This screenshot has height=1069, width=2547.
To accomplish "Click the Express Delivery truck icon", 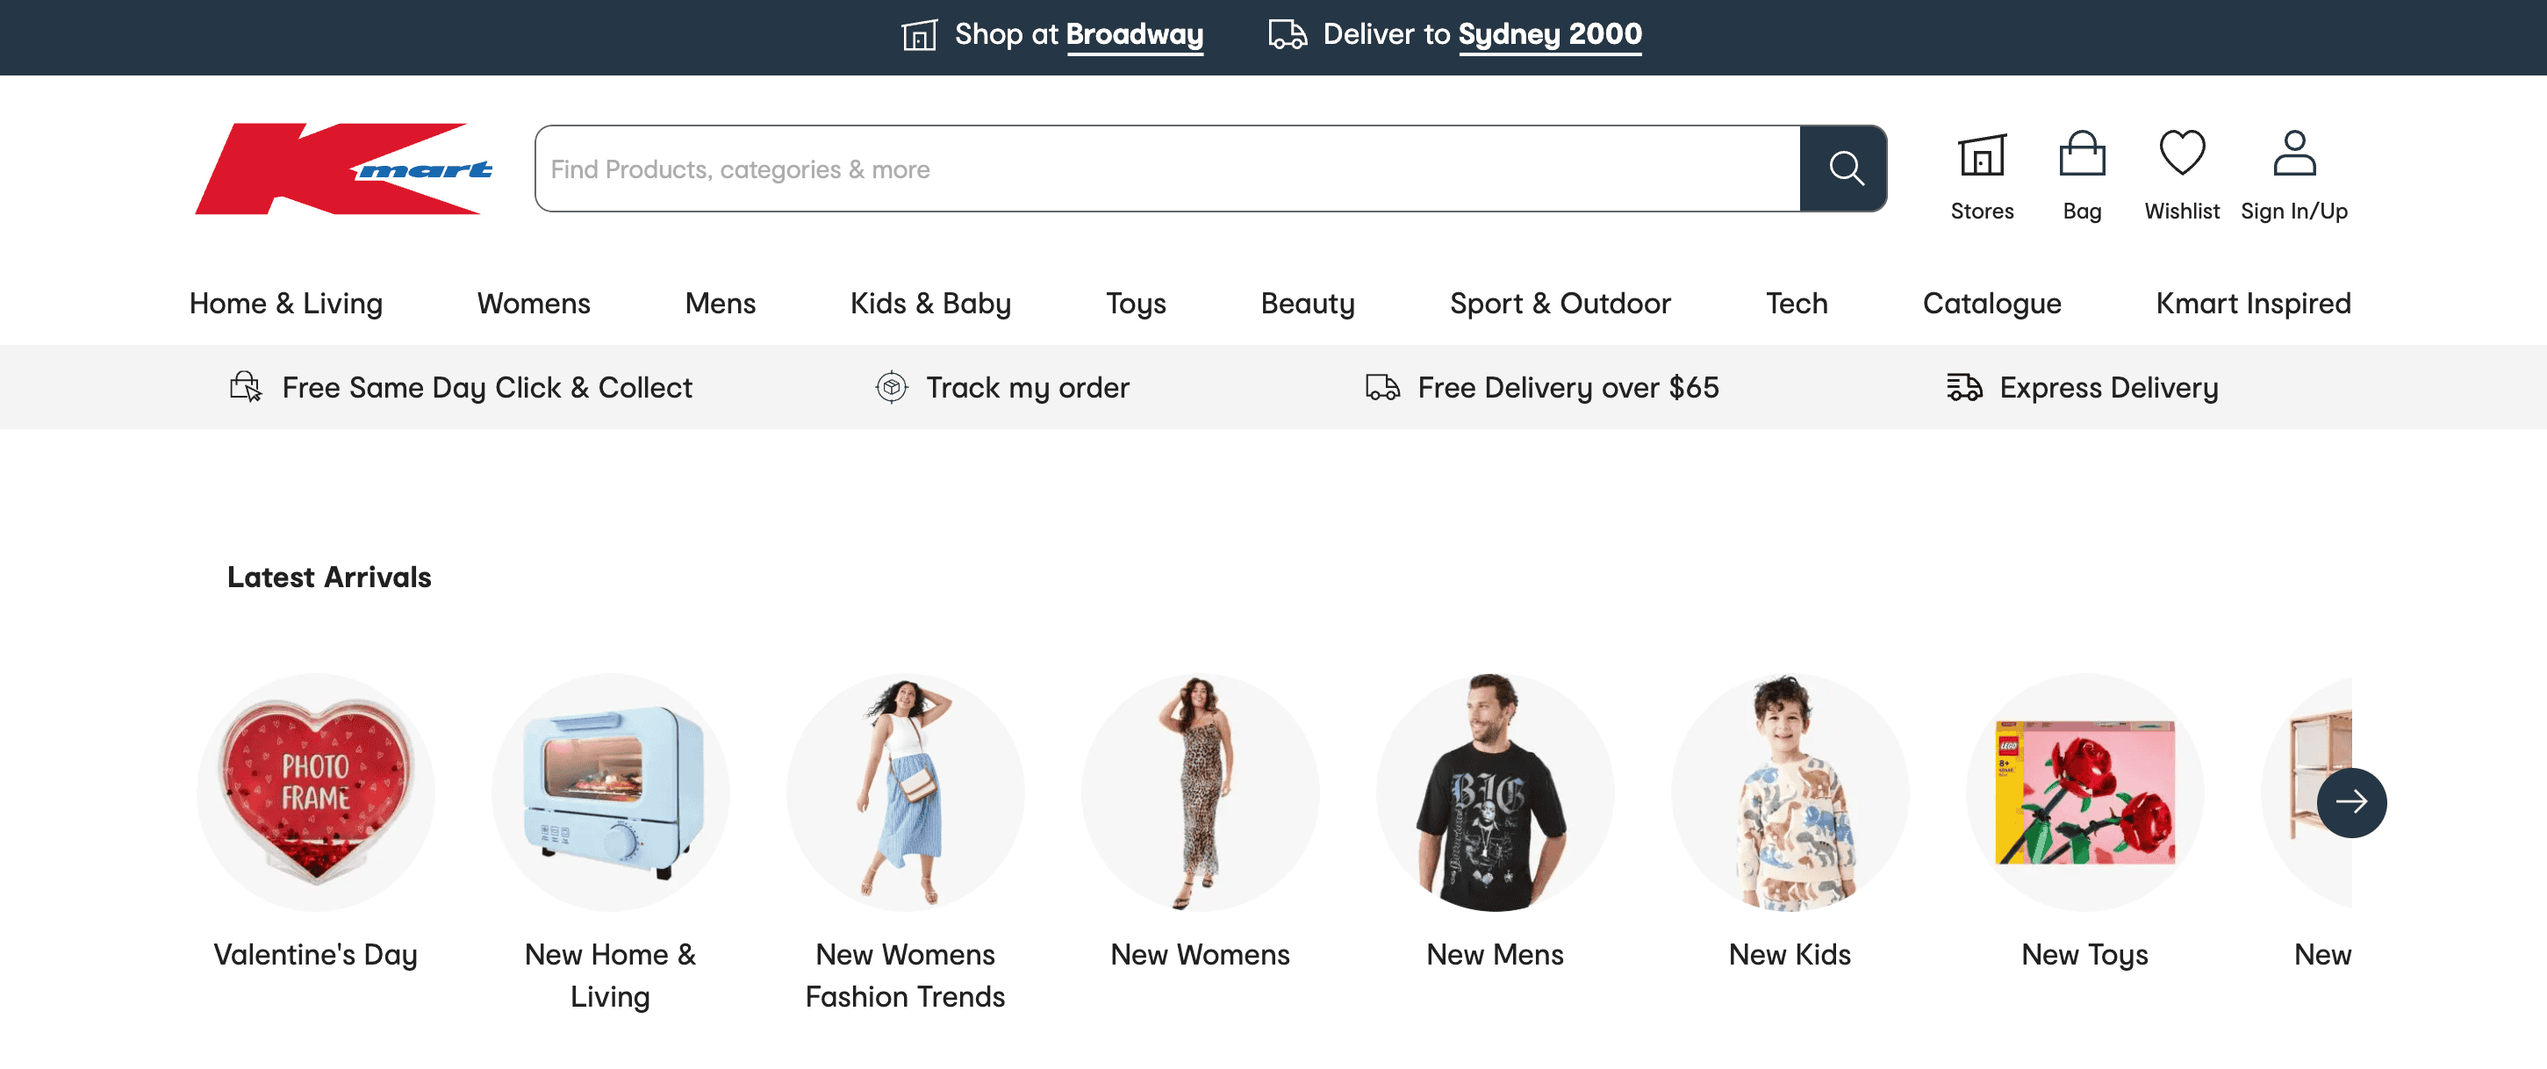I will pos(1963,387).
